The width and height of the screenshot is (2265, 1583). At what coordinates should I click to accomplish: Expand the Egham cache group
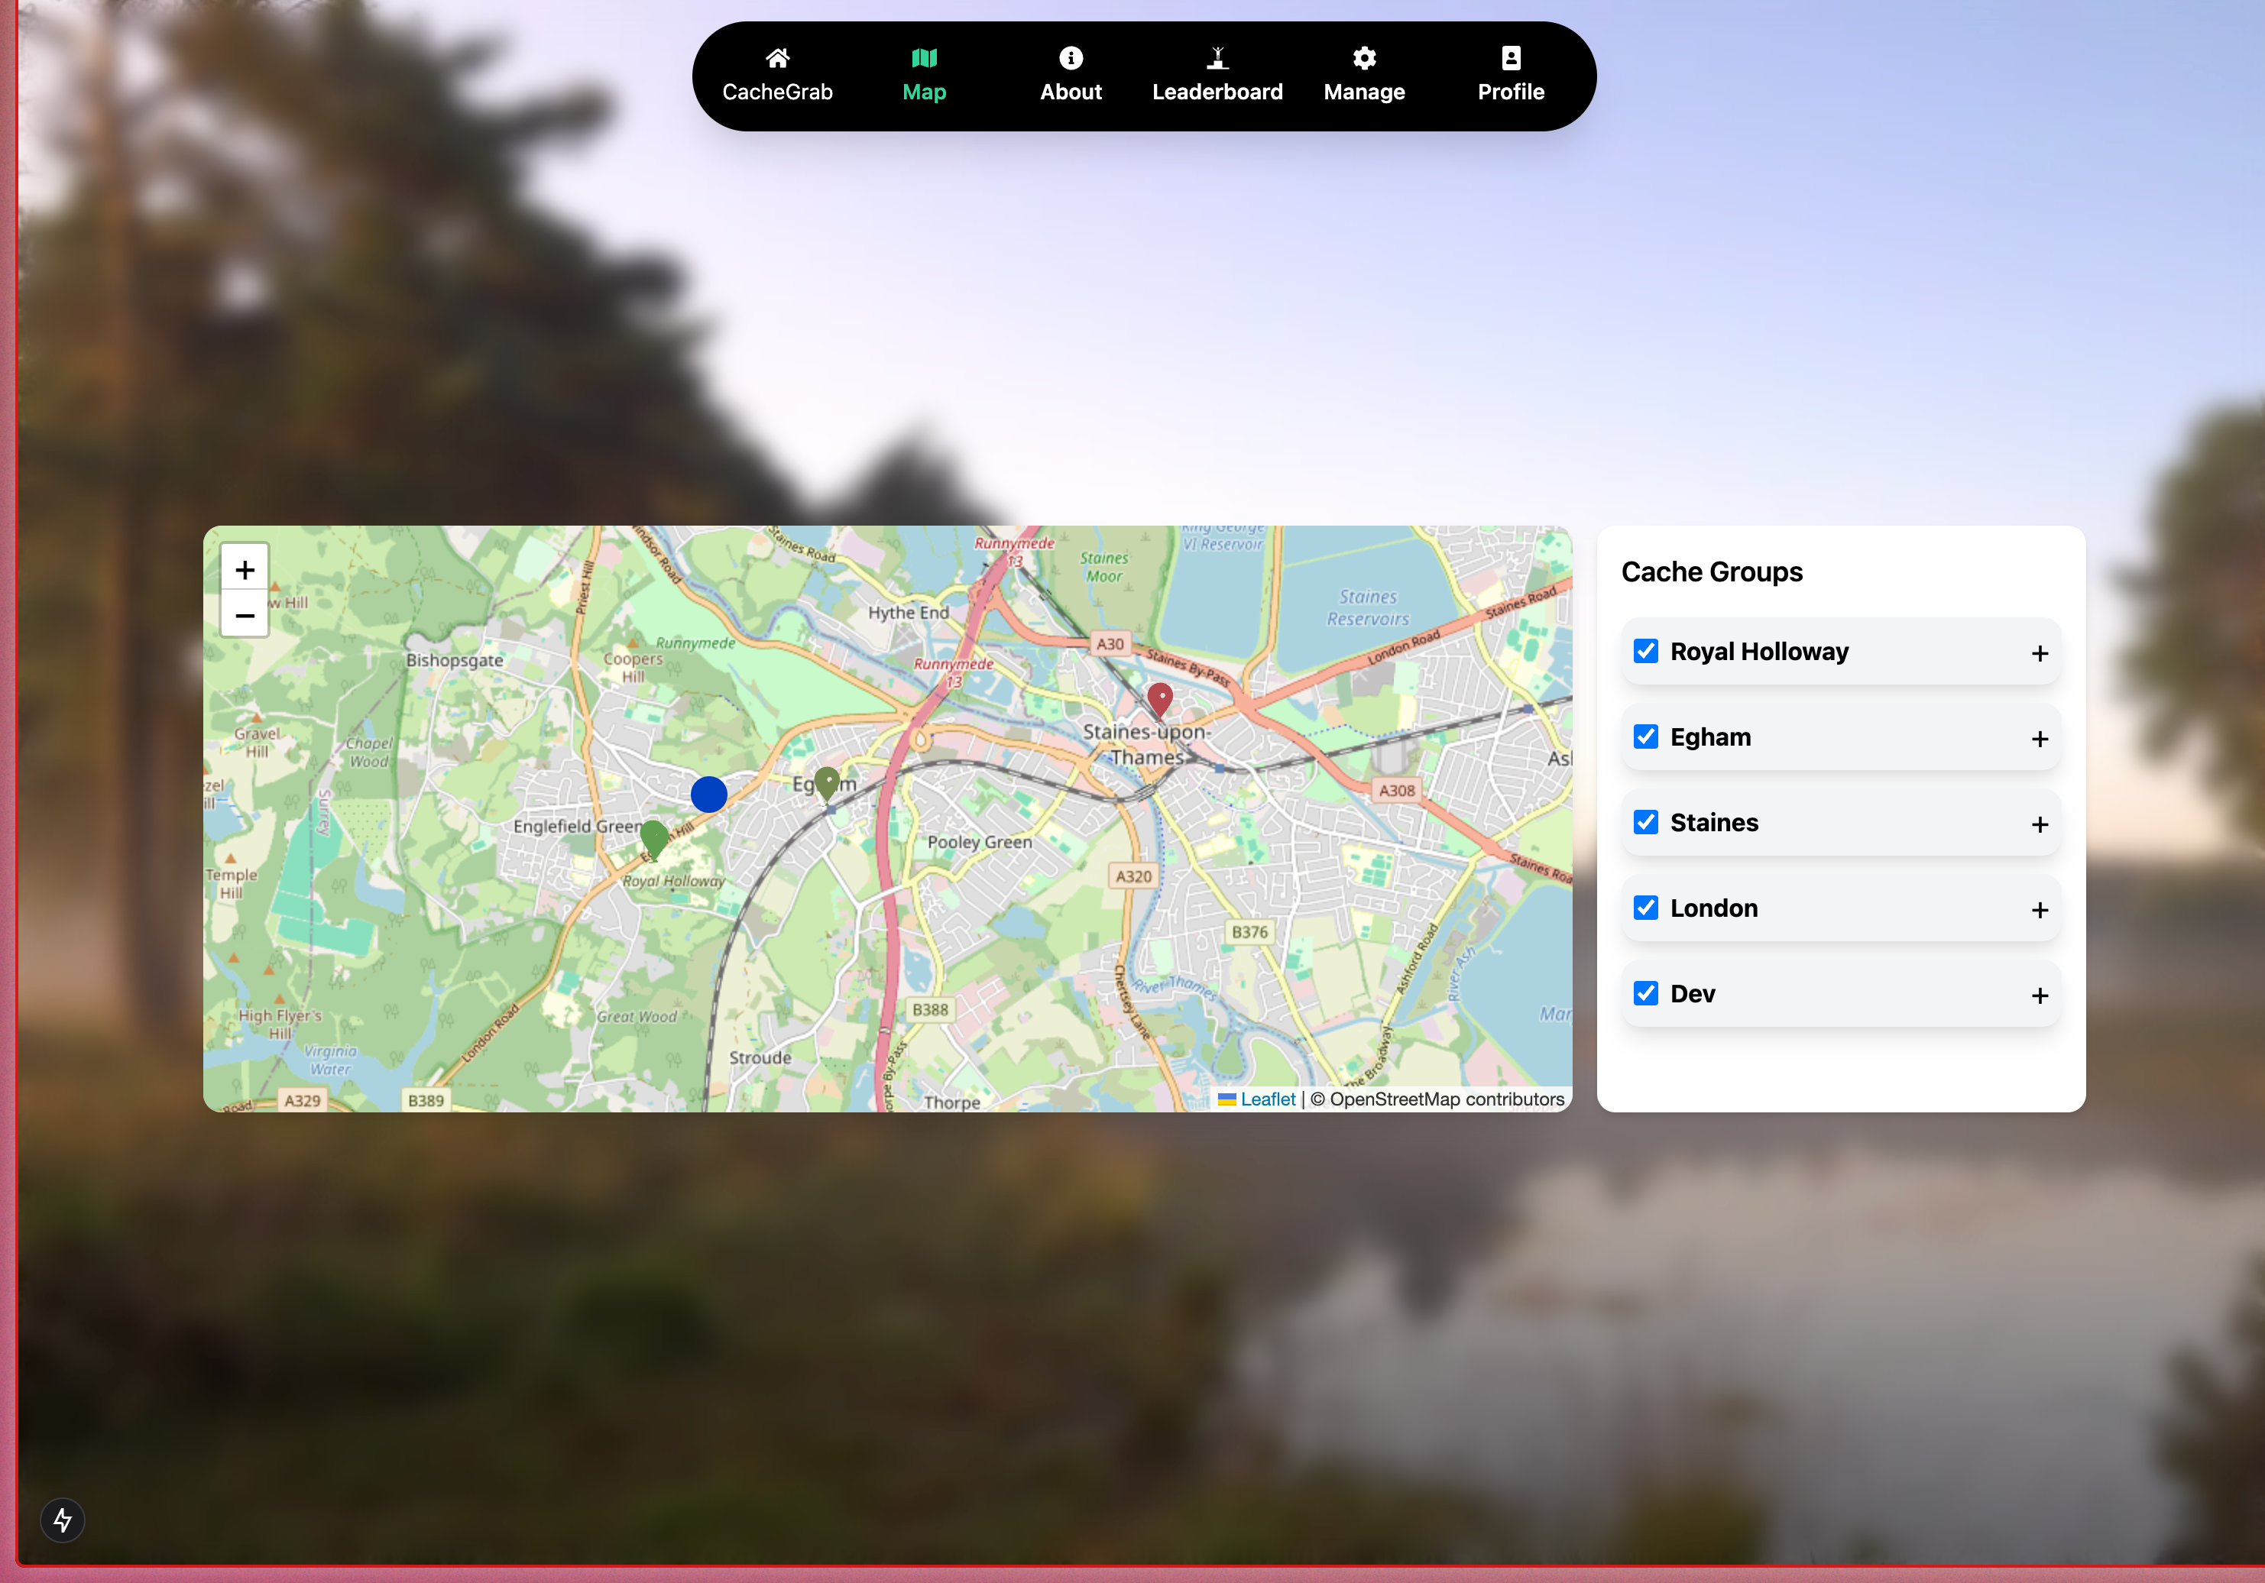pos(2039,739)
